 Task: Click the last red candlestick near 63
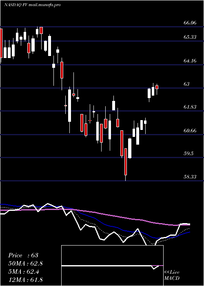point(157,87)
